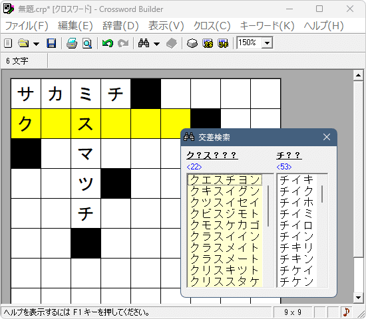The height and width of the screenshot is (319, 366).
Task: Click the empty yellow cell right of ク
Action: pos(56,124)
